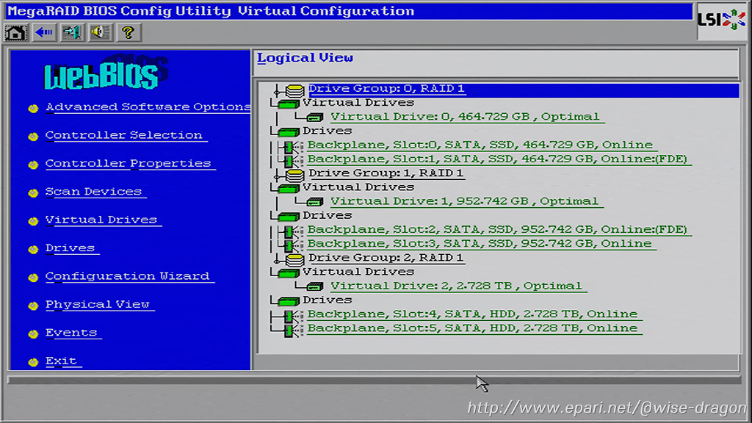
Task: Click the Virtual Drive 1 icon
Action: click(x=314, y=202)
